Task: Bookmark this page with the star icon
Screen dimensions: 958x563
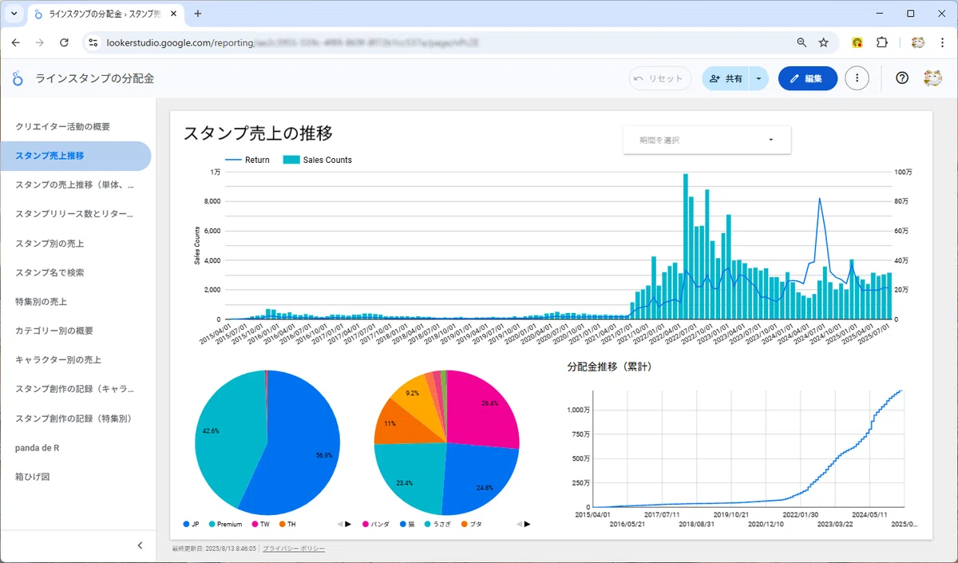Action: coord(824,42)
